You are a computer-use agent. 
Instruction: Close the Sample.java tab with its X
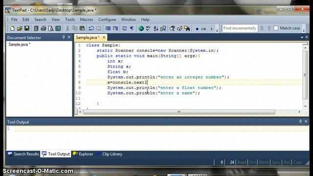coord(104,37)
